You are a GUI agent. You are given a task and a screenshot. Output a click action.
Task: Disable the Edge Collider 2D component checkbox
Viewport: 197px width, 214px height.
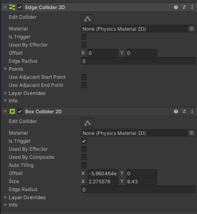20,7
